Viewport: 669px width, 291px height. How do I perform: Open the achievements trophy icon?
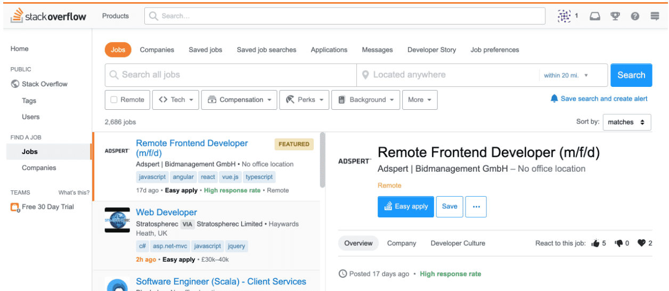[615, 16]
